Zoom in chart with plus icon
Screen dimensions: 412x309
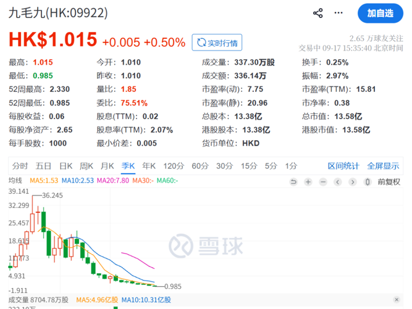pyautogui.click(x=308, y=182)
